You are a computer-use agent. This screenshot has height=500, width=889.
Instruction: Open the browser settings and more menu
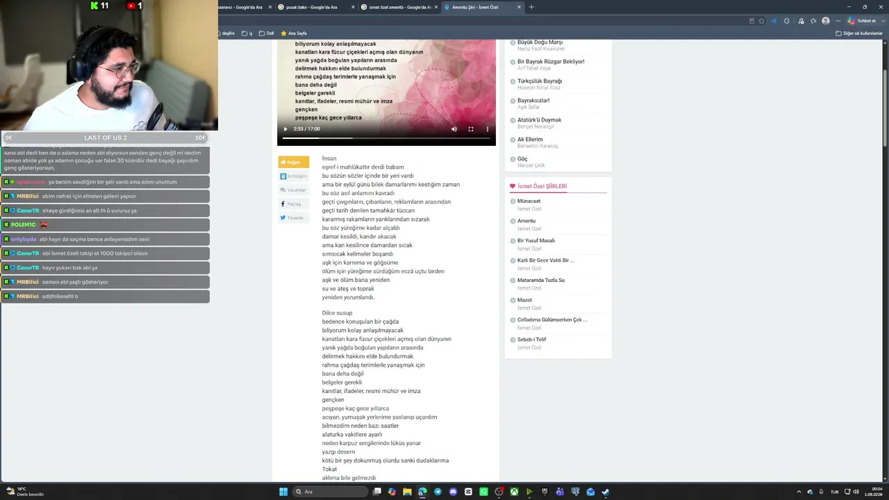click(x=838, y=21)
